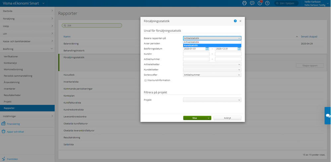
Task: Select Rapporter in sidebar menu
Action: pyautogui.click(x=27, y=108)
